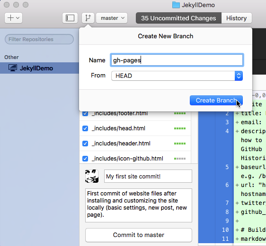The image size is (266, 246).
Task: Click diff line number 11
Action: 225,239
